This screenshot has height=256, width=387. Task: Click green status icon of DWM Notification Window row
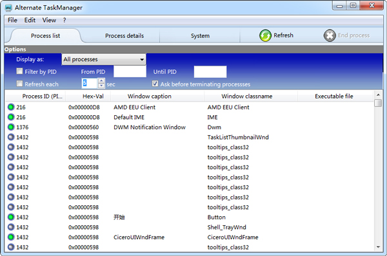pyautogui.click(x=11, y=127)
